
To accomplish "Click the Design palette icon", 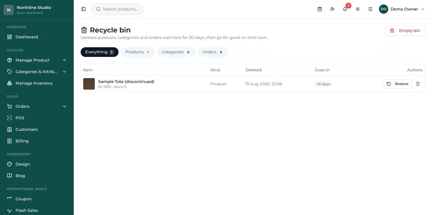I will 10,164.
